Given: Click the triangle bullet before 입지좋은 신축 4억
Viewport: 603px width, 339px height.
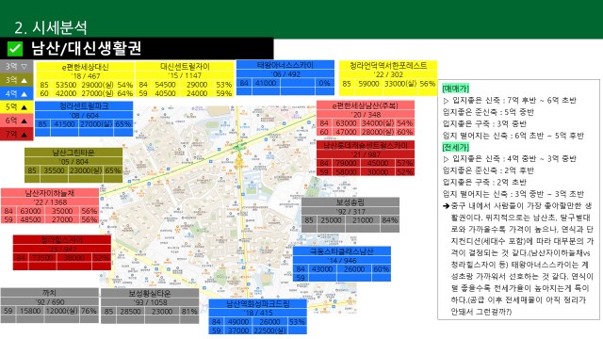Looking at the screenshot, I should click(446, 159).
